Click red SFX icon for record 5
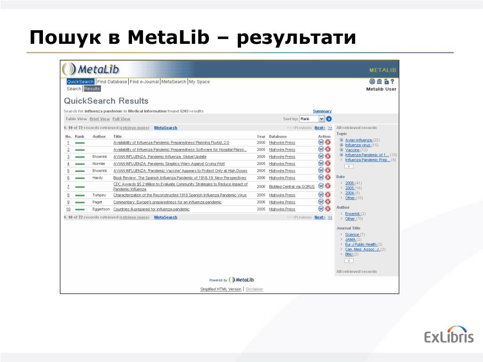 coord(328,171)
